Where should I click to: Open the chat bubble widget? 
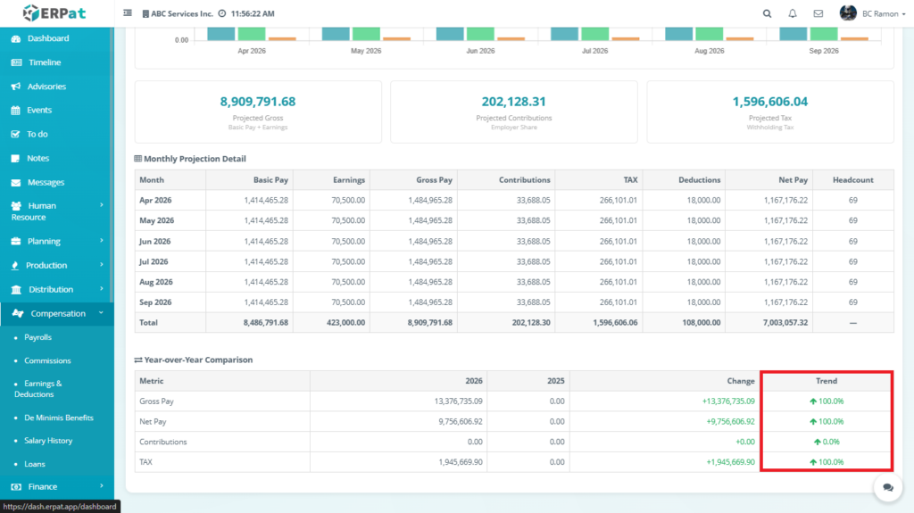coord(888,487)
